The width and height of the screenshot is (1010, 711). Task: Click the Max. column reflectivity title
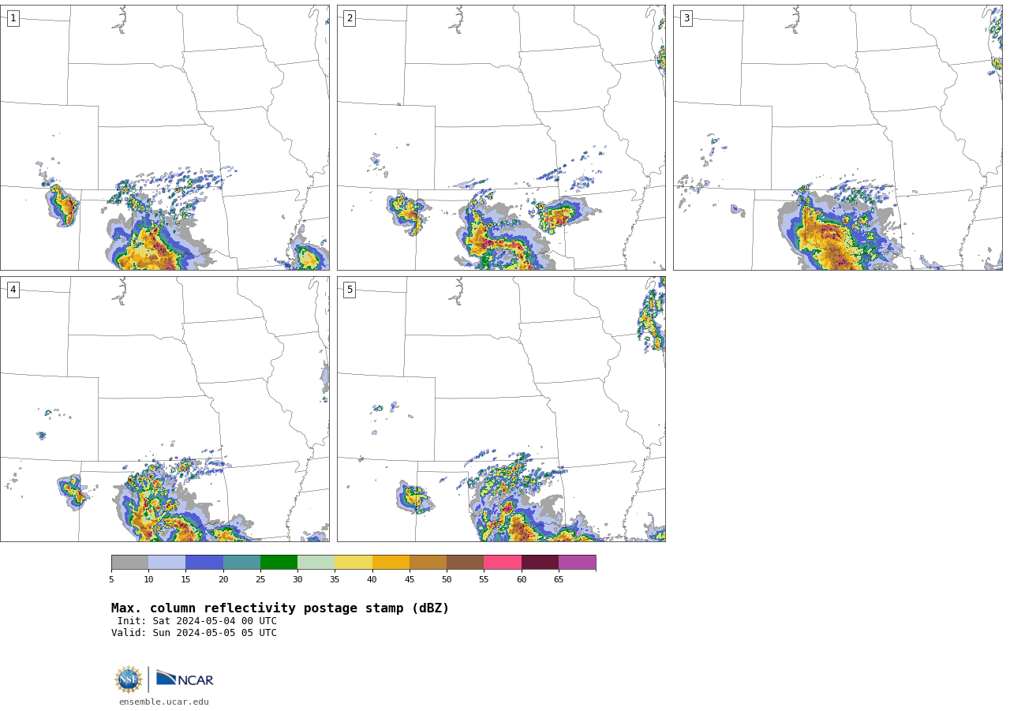pos(280,608)
